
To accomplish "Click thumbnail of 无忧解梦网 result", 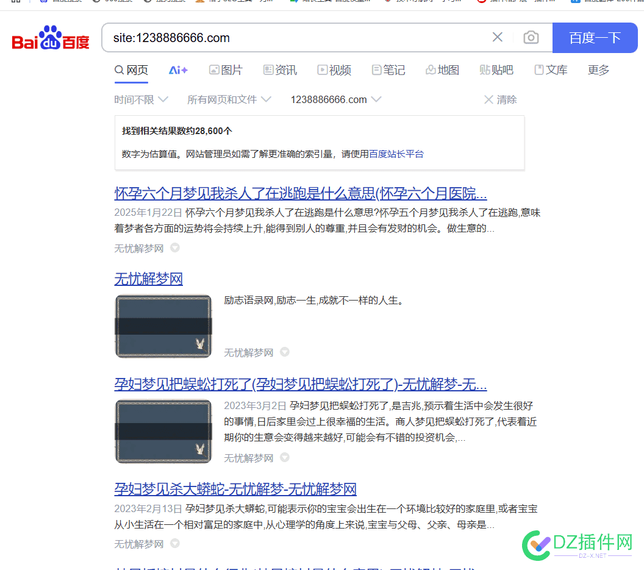I will [x=163, y=327].
